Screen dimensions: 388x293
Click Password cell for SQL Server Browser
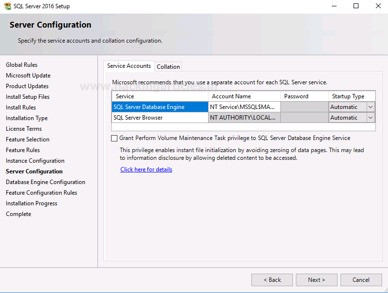pos(305,118)
